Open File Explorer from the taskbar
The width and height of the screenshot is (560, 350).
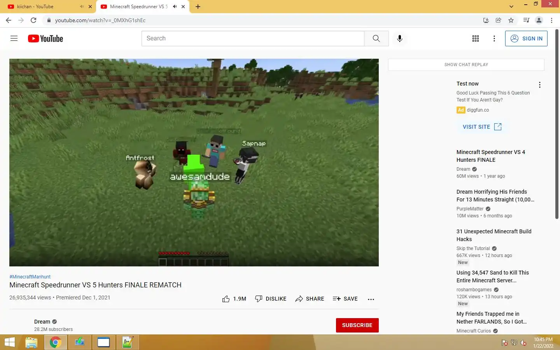(x=31, y=343)
